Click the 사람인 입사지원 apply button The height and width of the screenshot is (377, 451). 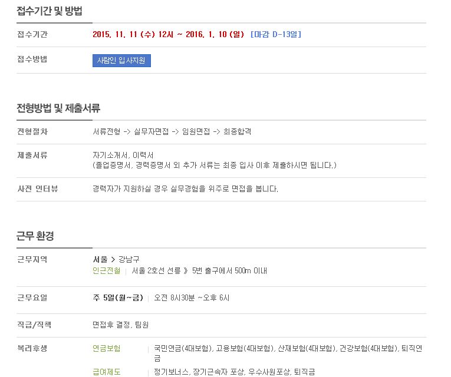click(x=121, y=61)
